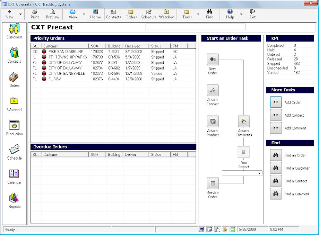Click the Find binoculars in the toolbar
319x235 pixels.
point(209,14)
